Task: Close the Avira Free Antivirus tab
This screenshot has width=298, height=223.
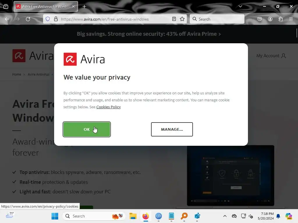Action: (x=73, y=6)
